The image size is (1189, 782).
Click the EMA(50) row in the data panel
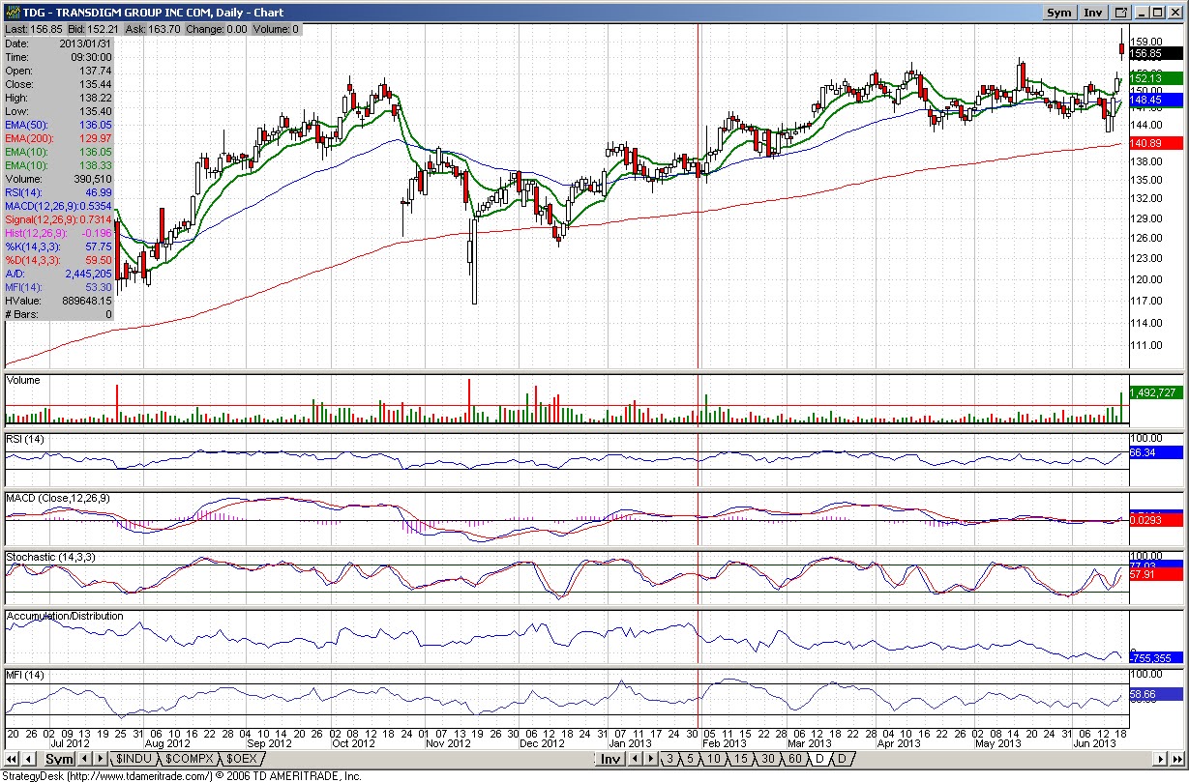[x=59, y=125]
